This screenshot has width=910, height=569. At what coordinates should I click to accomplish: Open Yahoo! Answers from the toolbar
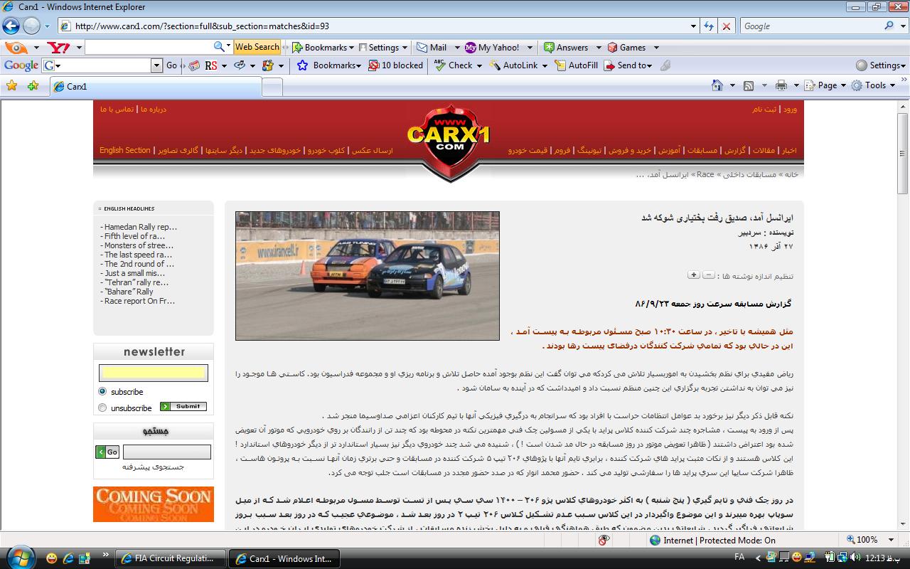tap(549, 48)
